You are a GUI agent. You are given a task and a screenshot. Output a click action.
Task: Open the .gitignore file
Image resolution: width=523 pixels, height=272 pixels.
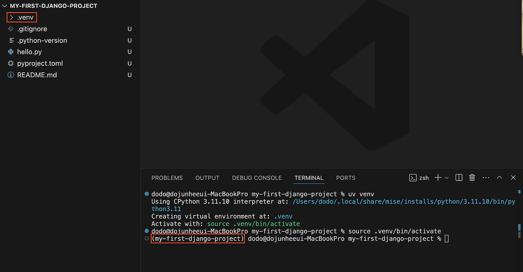point(32,29)
